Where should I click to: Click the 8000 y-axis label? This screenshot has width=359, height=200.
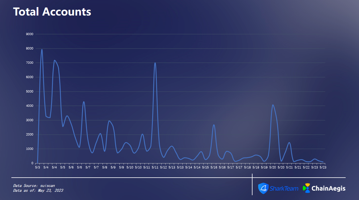pos(30,48)
